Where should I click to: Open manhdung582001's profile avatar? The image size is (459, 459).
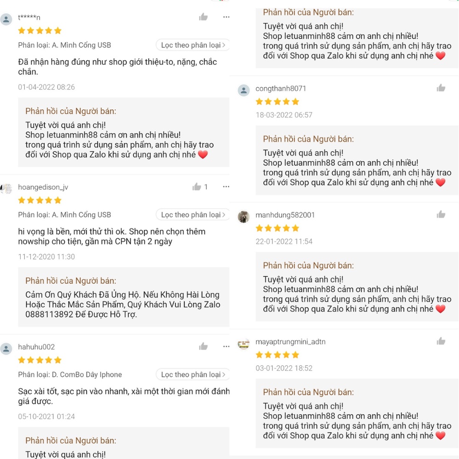point(244,217)
